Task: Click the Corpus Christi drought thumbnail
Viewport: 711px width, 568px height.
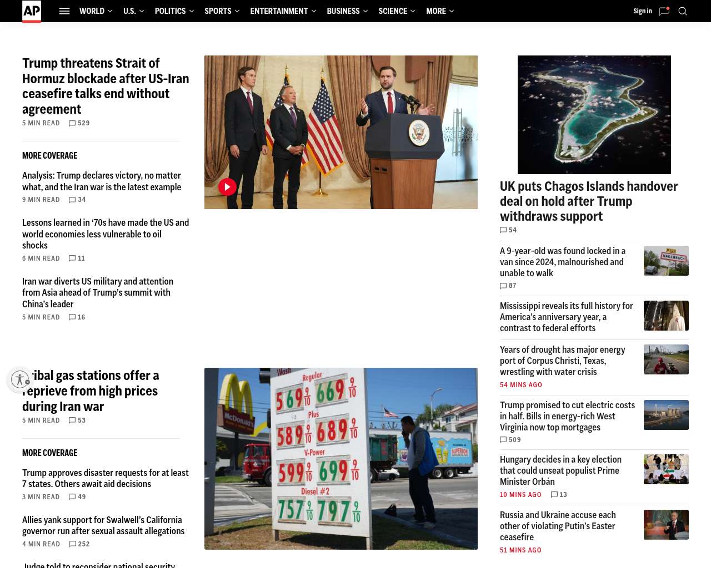Action: [x=666, y=359]
